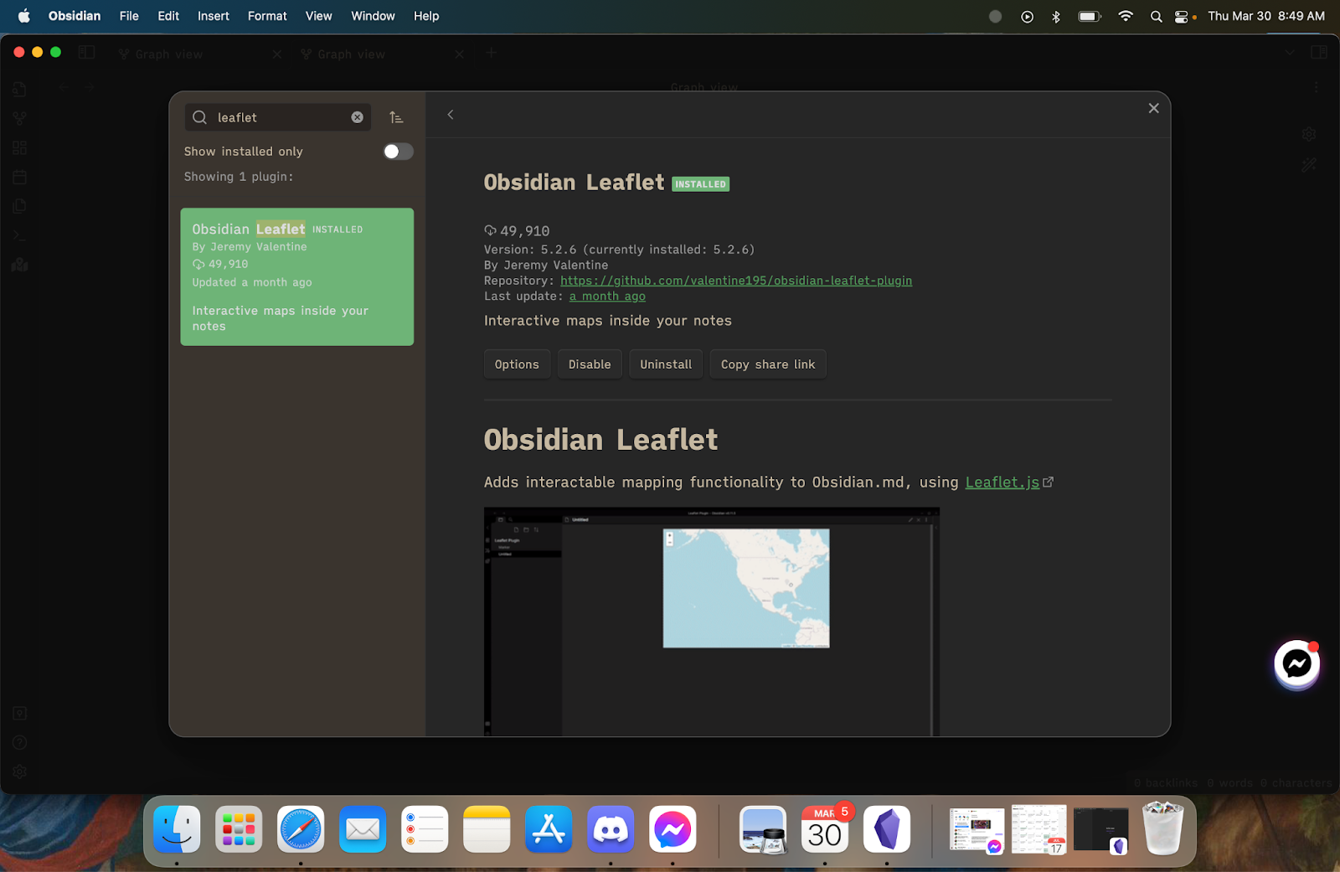
Task: Open the Format menu
Action: [267, 16]
